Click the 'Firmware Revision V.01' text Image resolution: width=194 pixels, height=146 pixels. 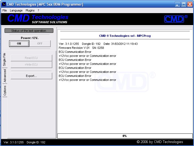pos(74,48)
